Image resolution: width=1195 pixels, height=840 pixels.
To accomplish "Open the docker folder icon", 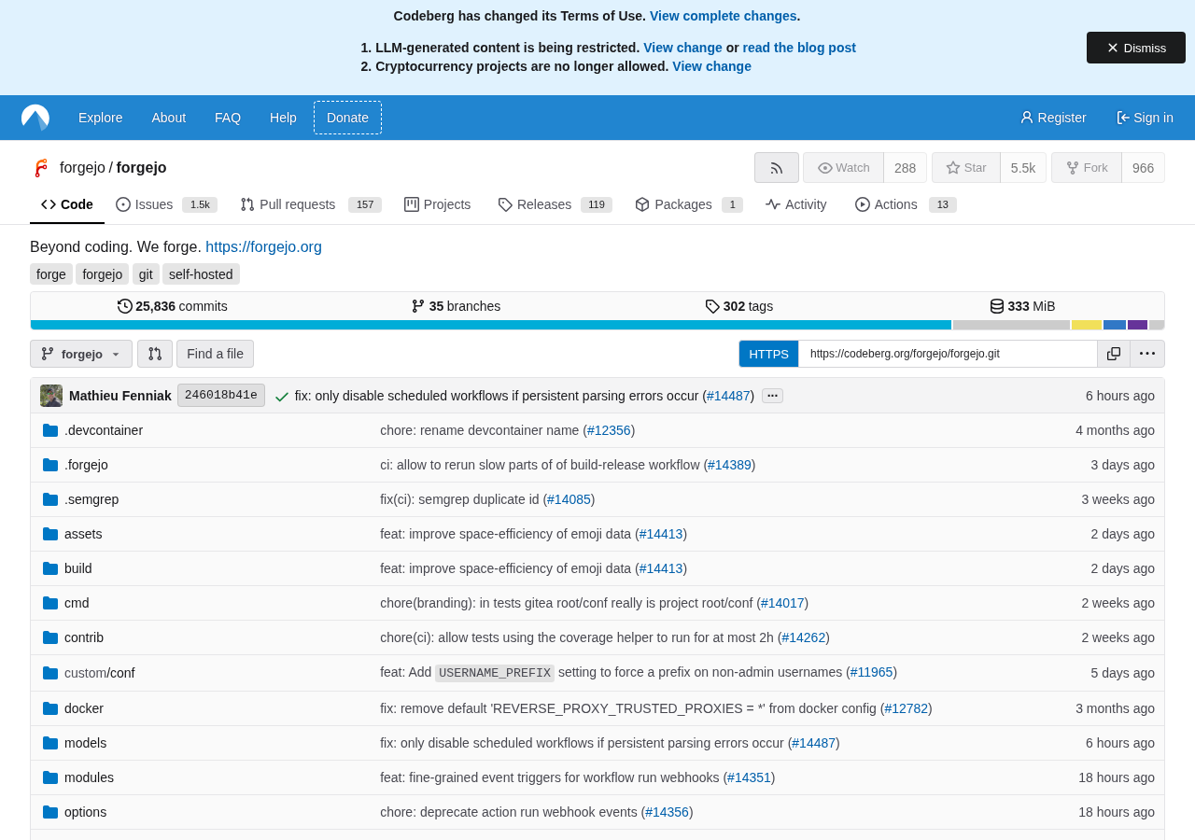I will 50,708.
